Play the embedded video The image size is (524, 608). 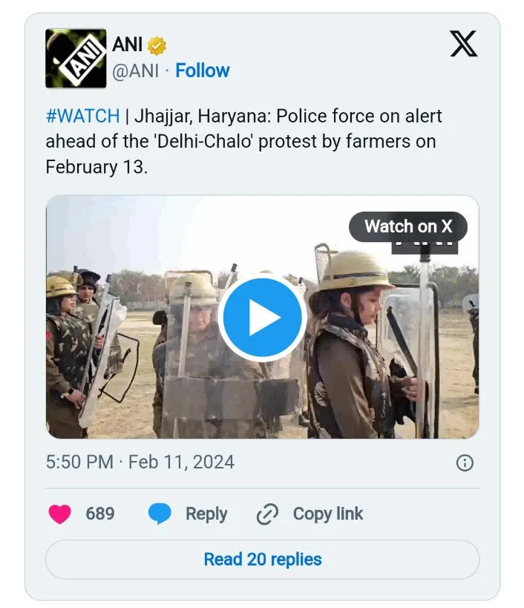(262, 318)
